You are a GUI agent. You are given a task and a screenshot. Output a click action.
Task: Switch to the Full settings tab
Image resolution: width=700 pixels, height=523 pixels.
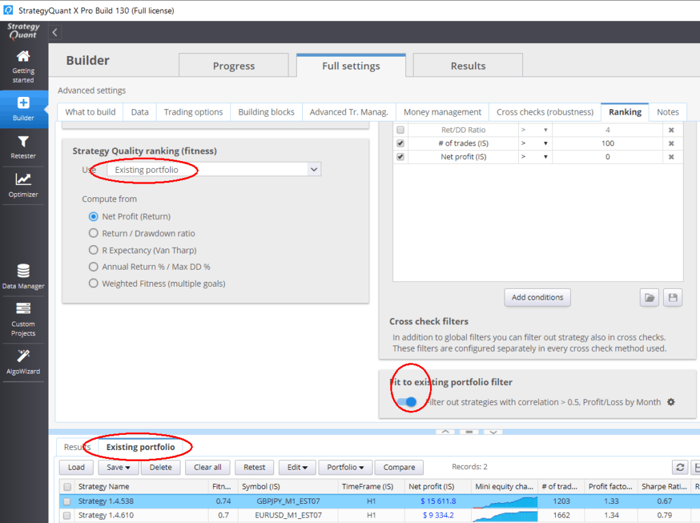(351, 66)
